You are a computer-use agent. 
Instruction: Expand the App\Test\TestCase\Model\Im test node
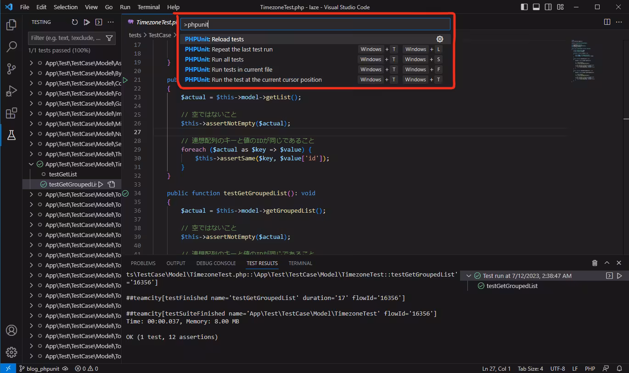31,113
